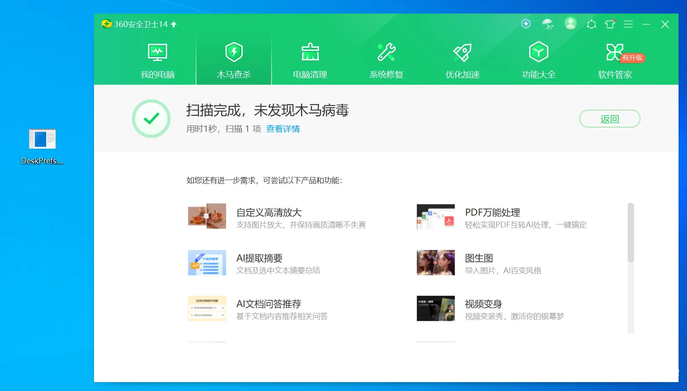This screenshot has width=687, height=391.
Task: Open the user account avatar
Action: pyautogui.click(x=571, y=24)
